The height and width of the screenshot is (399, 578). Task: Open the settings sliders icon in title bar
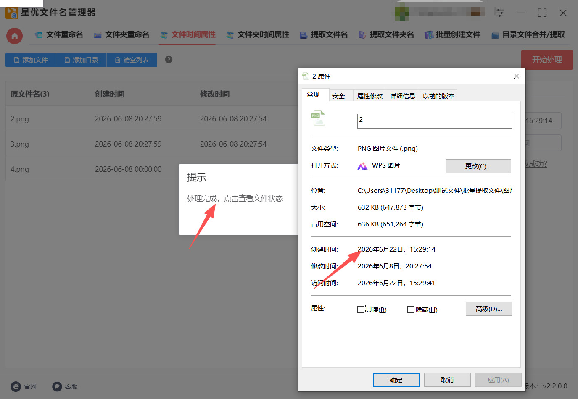point(500,13)
